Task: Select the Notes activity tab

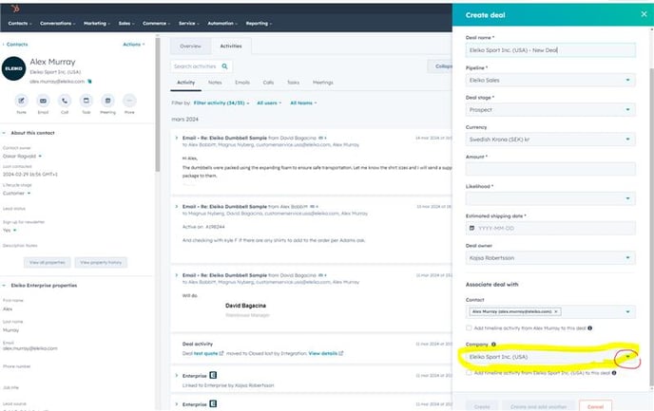Action: (215, 83)
